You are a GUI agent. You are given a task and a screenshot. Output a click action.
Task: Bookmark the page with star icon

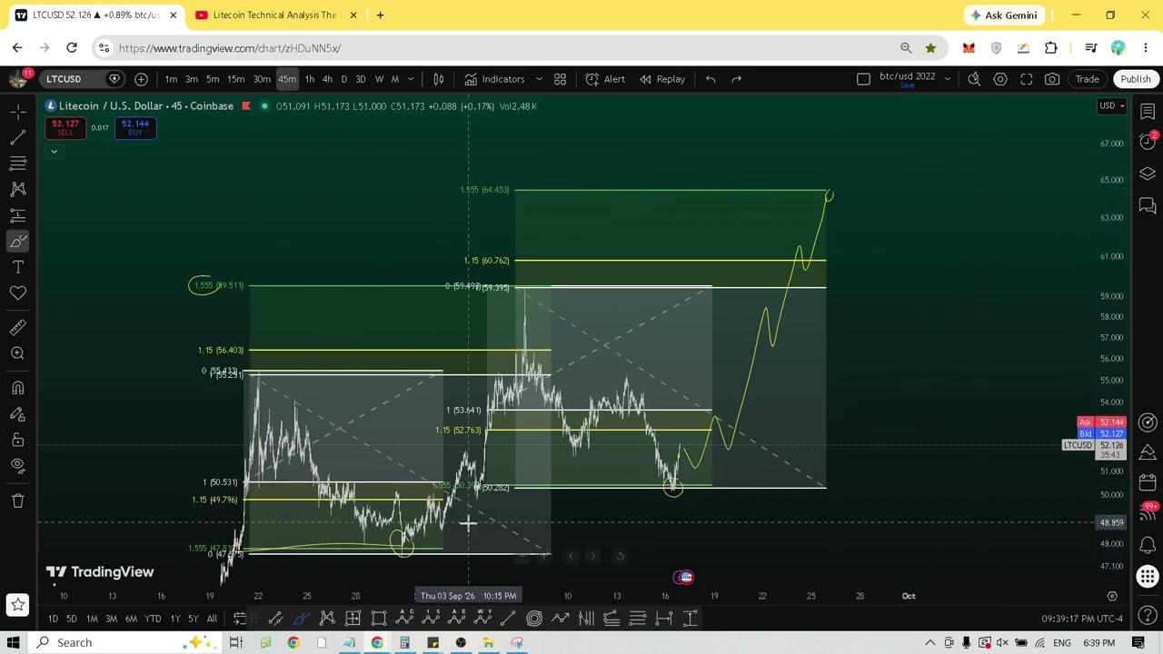pyautogui.click(x=930, y=48)
